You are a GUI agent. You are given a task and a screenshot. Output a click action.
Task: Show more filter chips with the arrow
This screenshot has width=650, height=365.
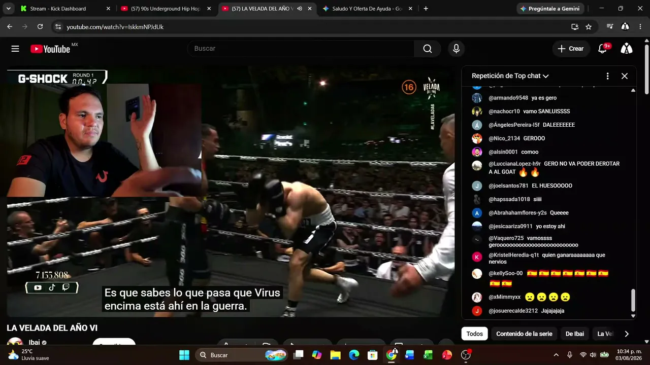tap(626, 334)
